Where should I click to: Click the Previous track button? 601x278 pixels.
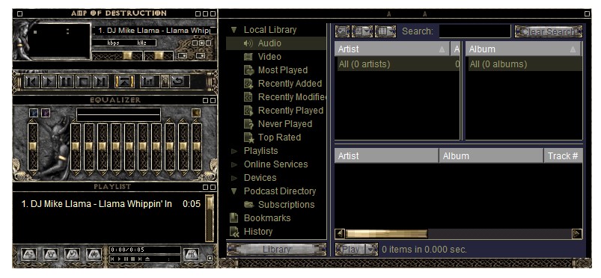[32, 81]
